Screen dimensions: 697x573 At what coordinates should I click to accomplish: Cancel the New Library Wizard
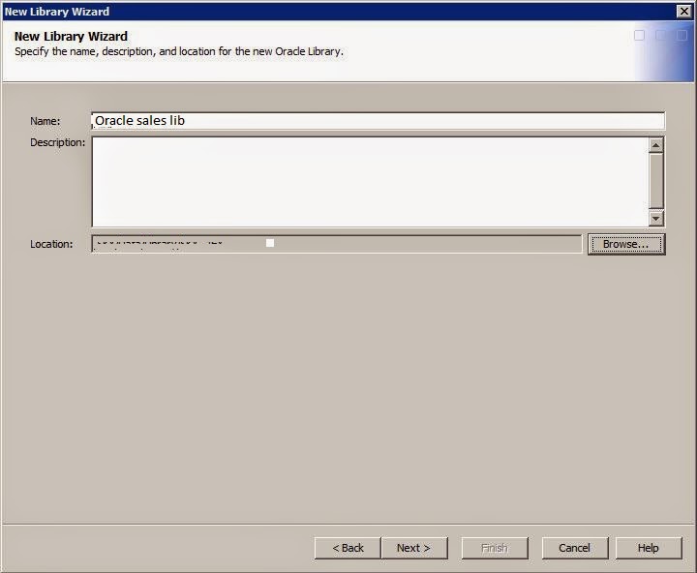(x=575, y=548)
